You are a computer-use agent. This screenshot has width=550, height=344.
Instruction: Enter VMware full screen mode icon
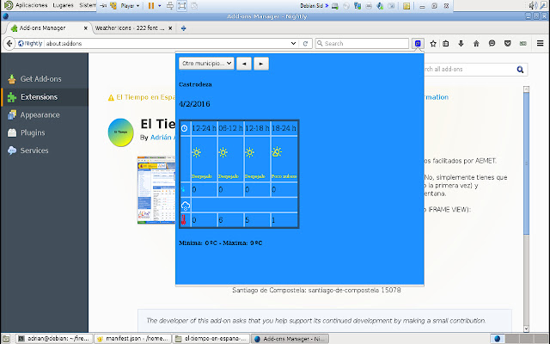click(181, 6)
